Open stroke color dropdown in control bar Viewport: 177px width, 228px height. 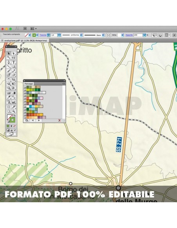[37, 35]
